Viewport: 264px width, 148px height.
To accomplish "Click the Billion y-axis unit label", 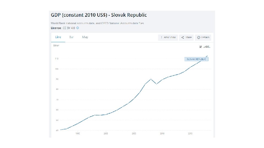I will pyautogui.click(x=56, y=45).
